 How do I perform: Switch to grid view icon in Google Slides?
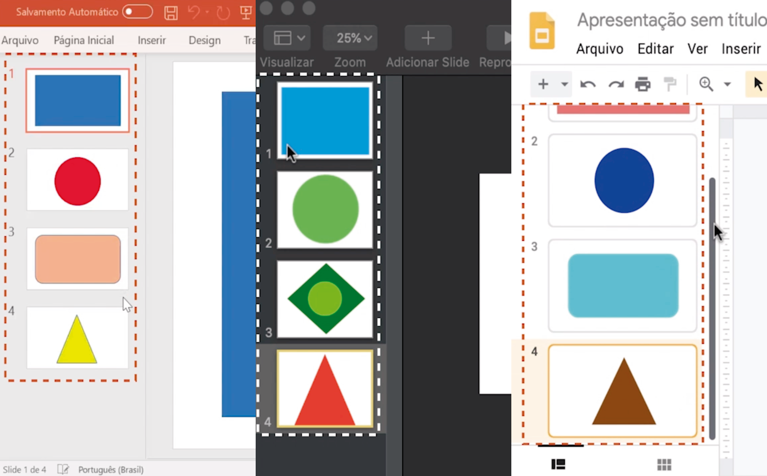click(664, 464)
